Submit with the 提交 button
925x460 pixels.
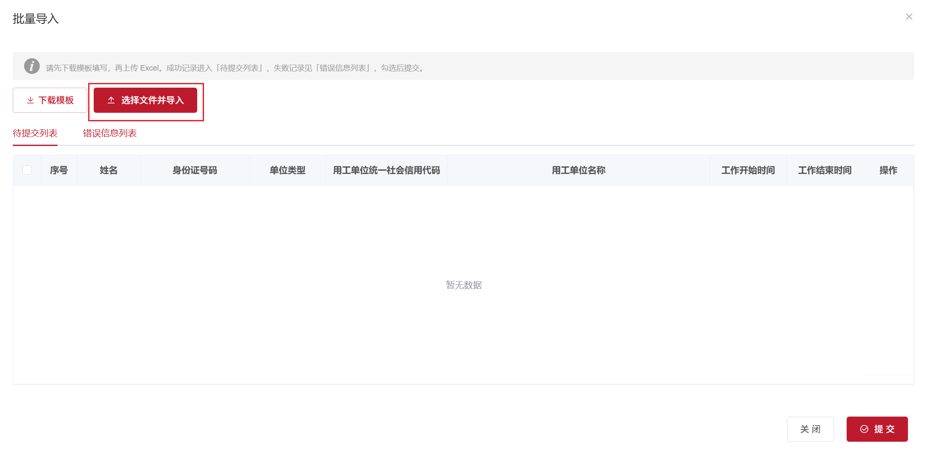coord(877,429)
